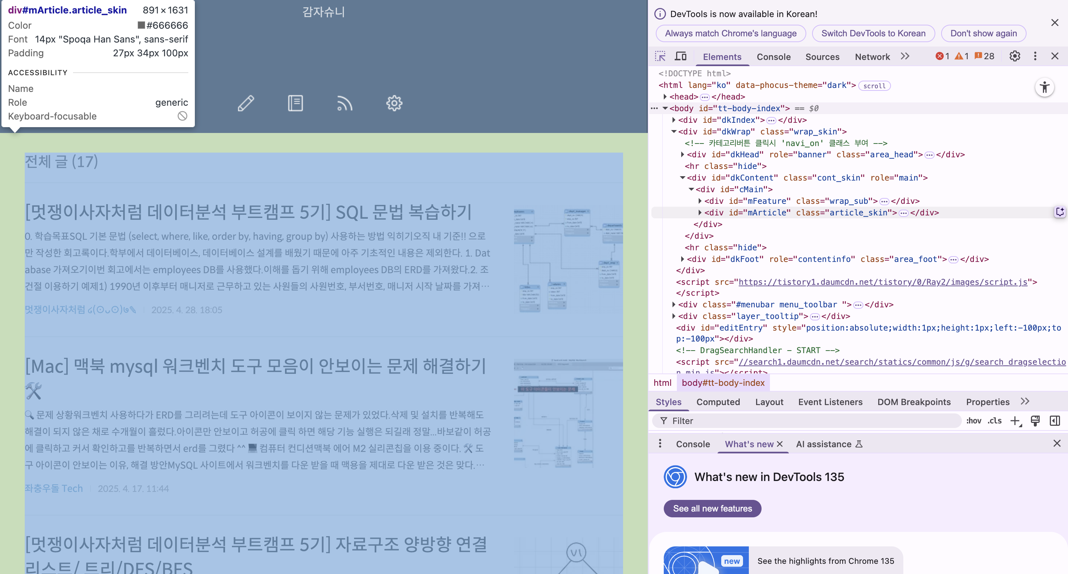Expand the head element node
The height and width of the screenshot is (574, 1068).
(665, 97)
